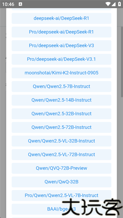123x218 pixels.
Task: Tap the 10:46 clock in the status bar
Action: pyautogui.click(x=8, y=4)
